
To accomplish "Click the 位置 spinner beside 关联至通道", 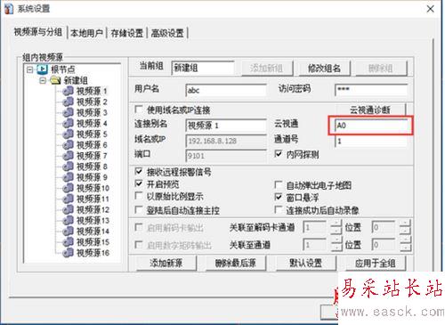I will click(x=405, y=245).
